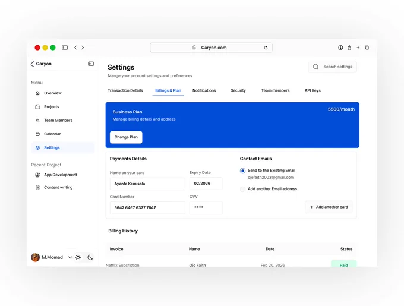The width and height of the screenshot is (404, 306).
Task: Click the Invoice column header
Action: (116, 249)
